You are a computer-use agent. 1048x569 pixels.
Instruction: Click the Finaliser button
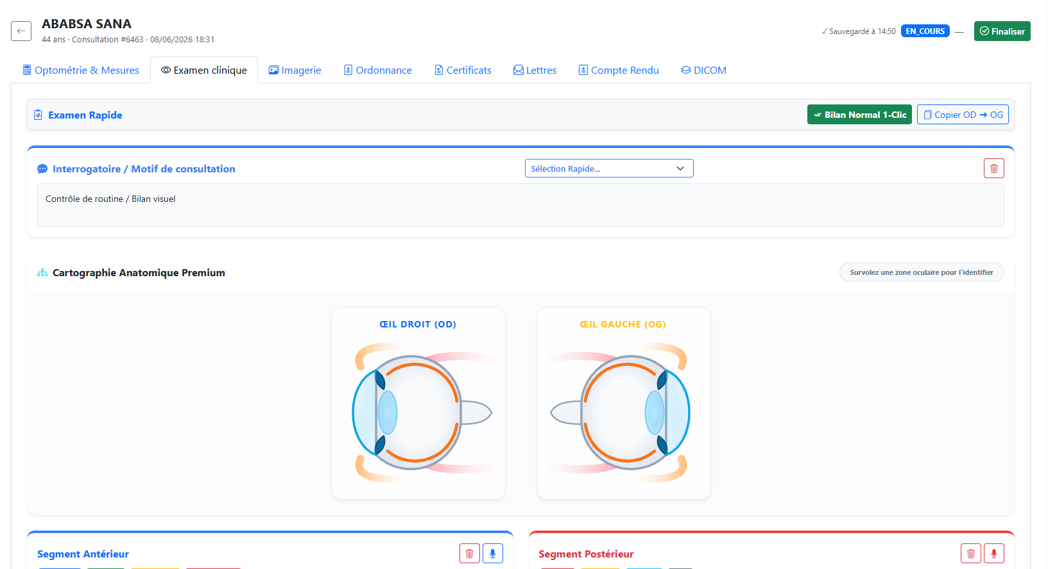[1002, 31]
